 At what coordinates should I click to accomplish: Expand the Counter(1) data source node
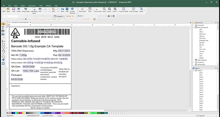[194, 62]
